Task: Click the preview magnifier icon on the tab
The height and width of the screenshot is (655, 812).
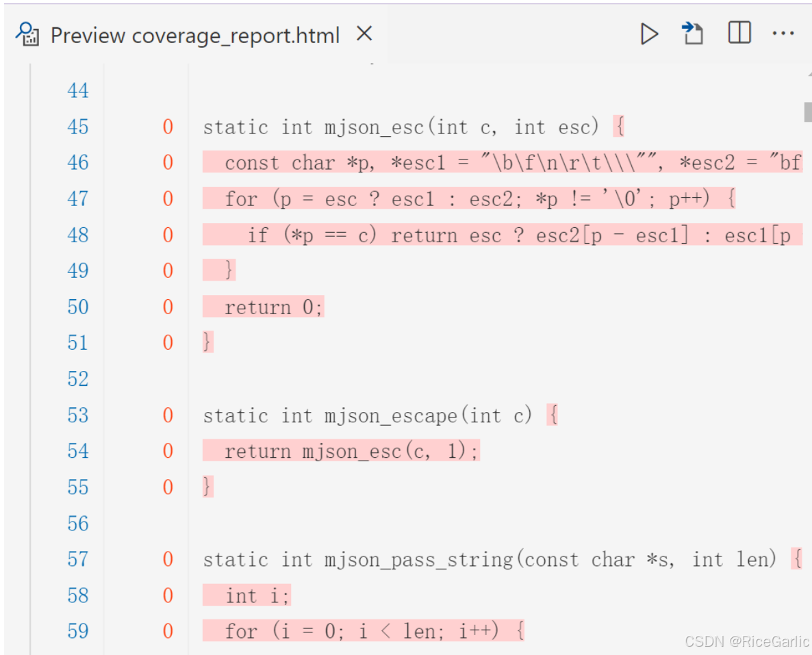Action: (x=26, y=35)
